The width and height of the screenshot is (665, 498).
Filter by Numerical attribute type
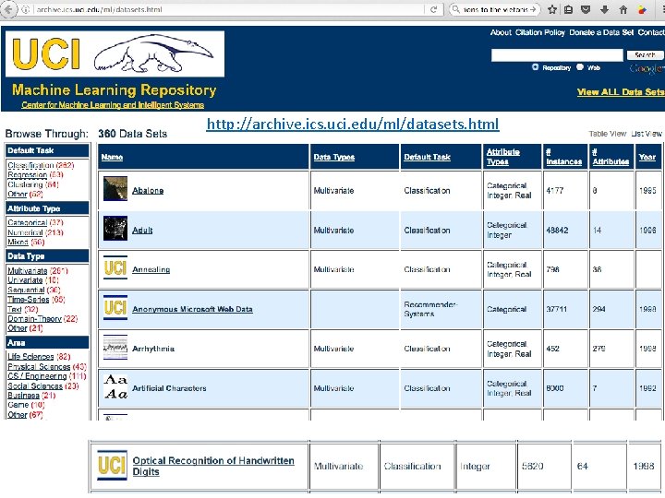pyautogui.click(x=25, y=232)
